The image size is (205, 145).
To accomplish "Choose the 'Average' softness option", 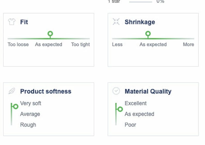I will click(30, 114).
